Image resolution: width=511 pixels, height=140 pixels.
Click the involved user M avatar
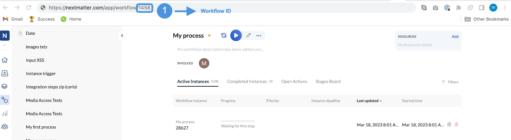point(204,63)
